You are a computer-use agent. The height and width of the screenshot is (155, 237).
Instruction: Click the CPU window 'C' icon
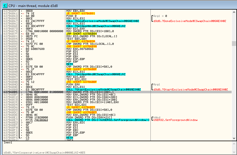coord(5,6)
